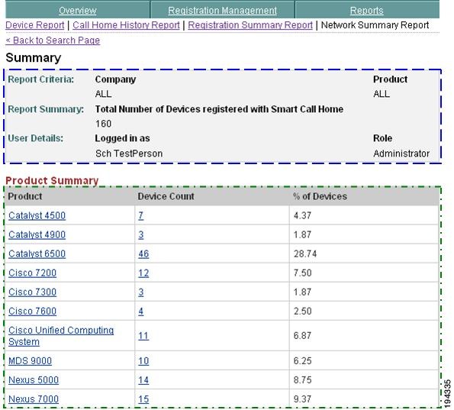The image size is (454, 410).
Task: Click device count 3 for Cisco 7300
Action: click(x=140, y=292)
